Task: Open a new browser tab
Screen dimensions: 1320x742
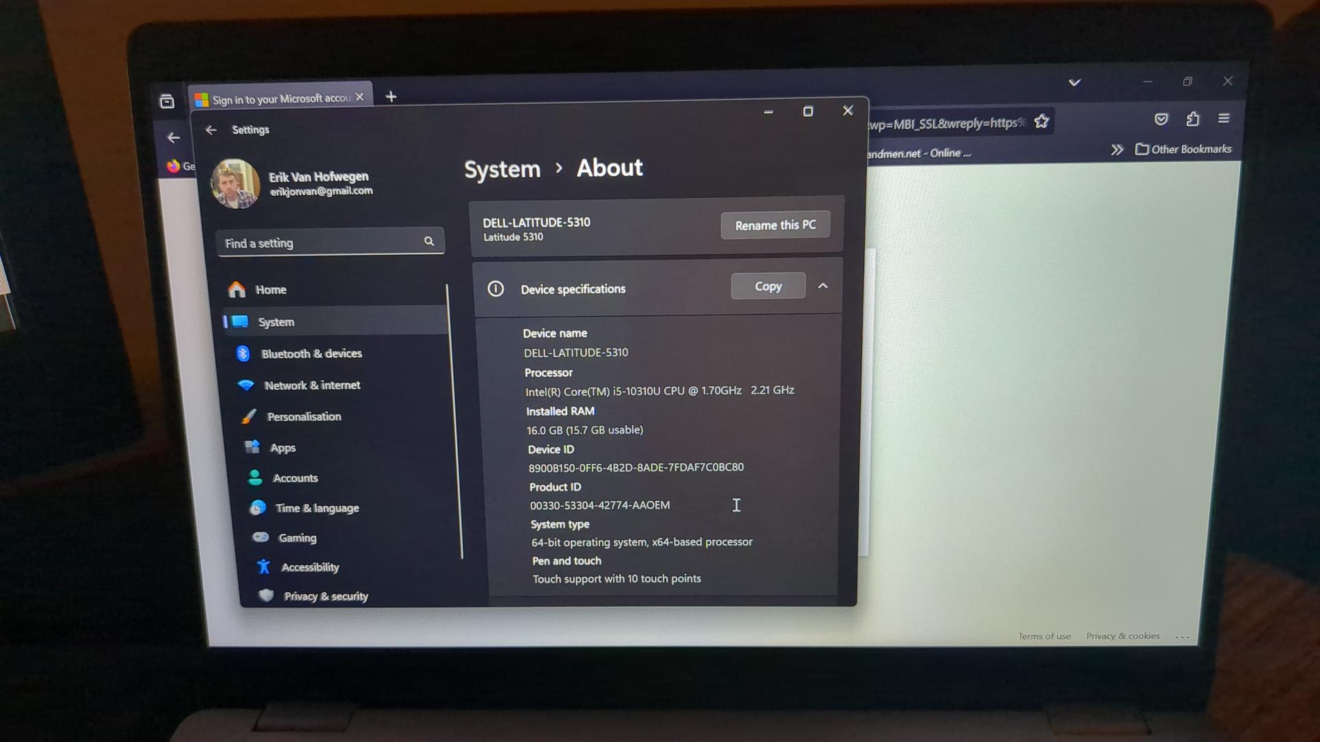Action: click(391, 96)
